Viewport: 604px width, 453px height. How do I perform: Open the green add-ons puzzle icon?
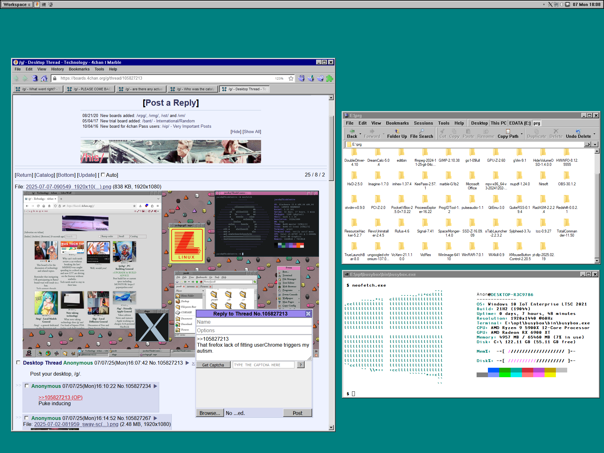pyautogui.click(x=329, y=78)
